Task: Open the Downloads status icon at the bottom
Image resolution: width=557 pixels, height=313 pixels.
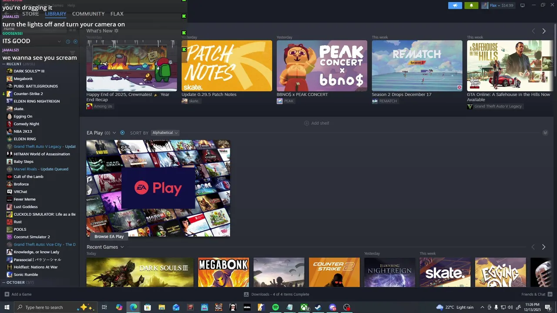Action: 246,294
